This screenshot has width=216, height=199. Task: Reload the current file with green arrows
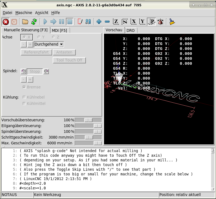tap(34, 22)
